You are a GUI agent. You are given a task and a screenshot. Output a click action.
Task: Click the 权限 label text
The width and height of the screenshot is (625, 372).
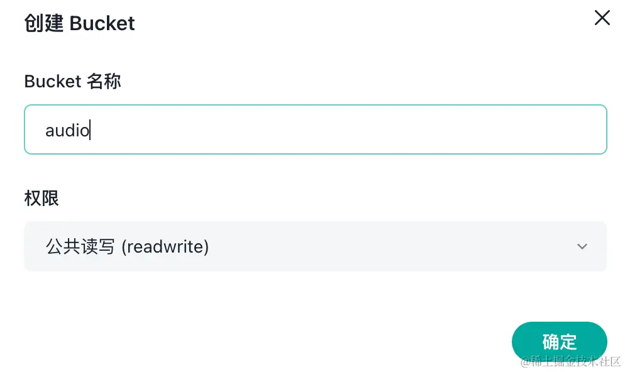point(41,198)
